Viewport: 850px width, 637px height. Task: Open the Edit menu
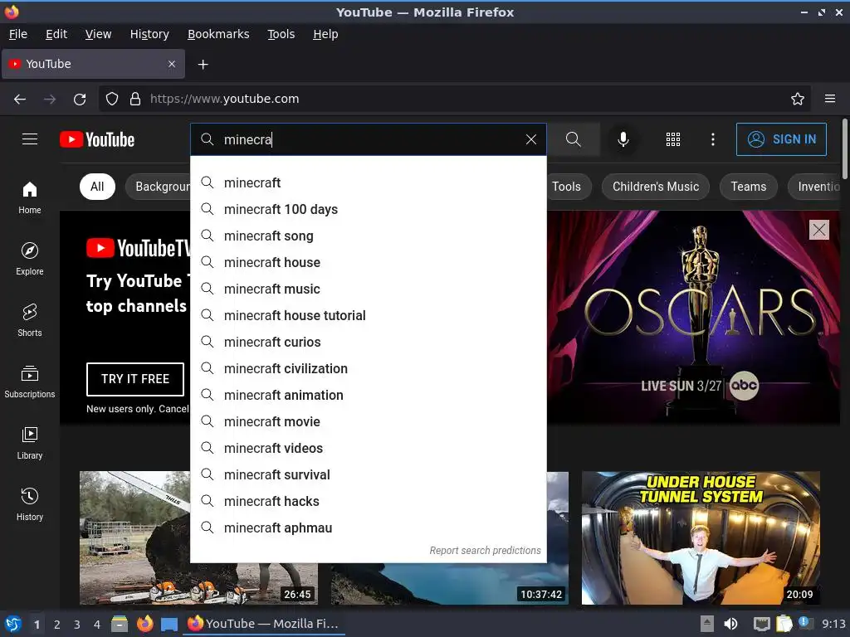56,34
